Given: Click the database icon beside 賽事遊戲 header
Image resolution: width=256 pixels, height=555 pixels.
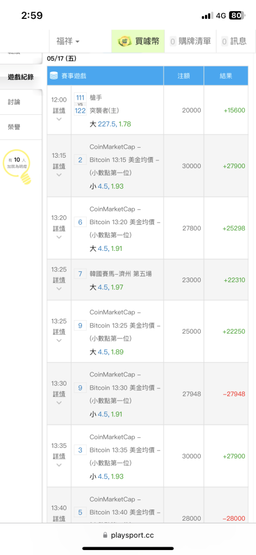Looking at the screenshot, I should click(x=54, y=75).
